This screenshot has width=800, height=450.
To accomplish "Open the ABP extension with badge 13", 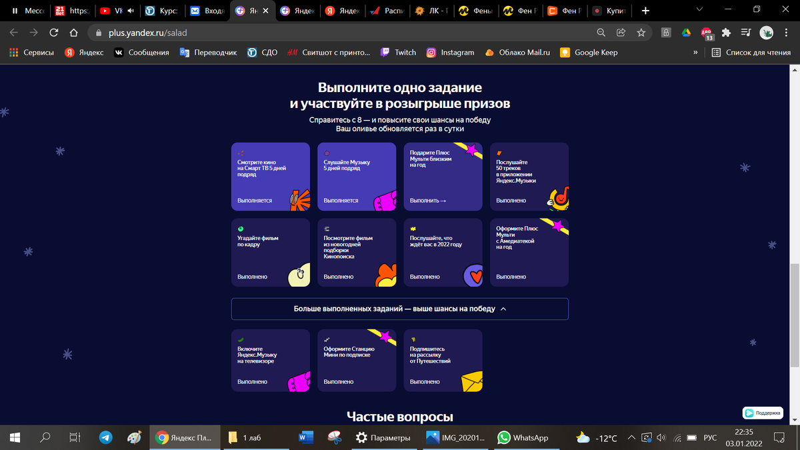I will [707, 33].
